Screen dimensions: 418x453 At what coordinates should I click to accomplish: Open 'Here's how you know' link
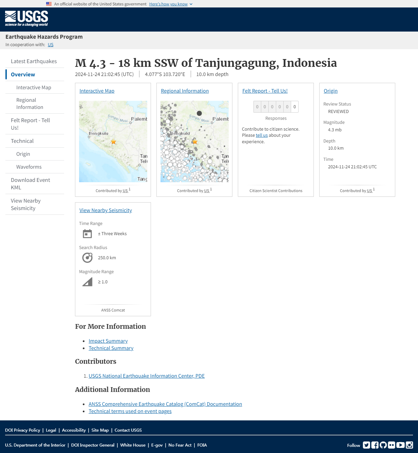click(168, 4)
